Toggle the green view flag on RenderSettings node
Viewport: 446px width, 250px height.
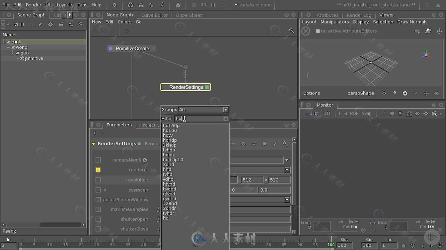pos(207,87)
